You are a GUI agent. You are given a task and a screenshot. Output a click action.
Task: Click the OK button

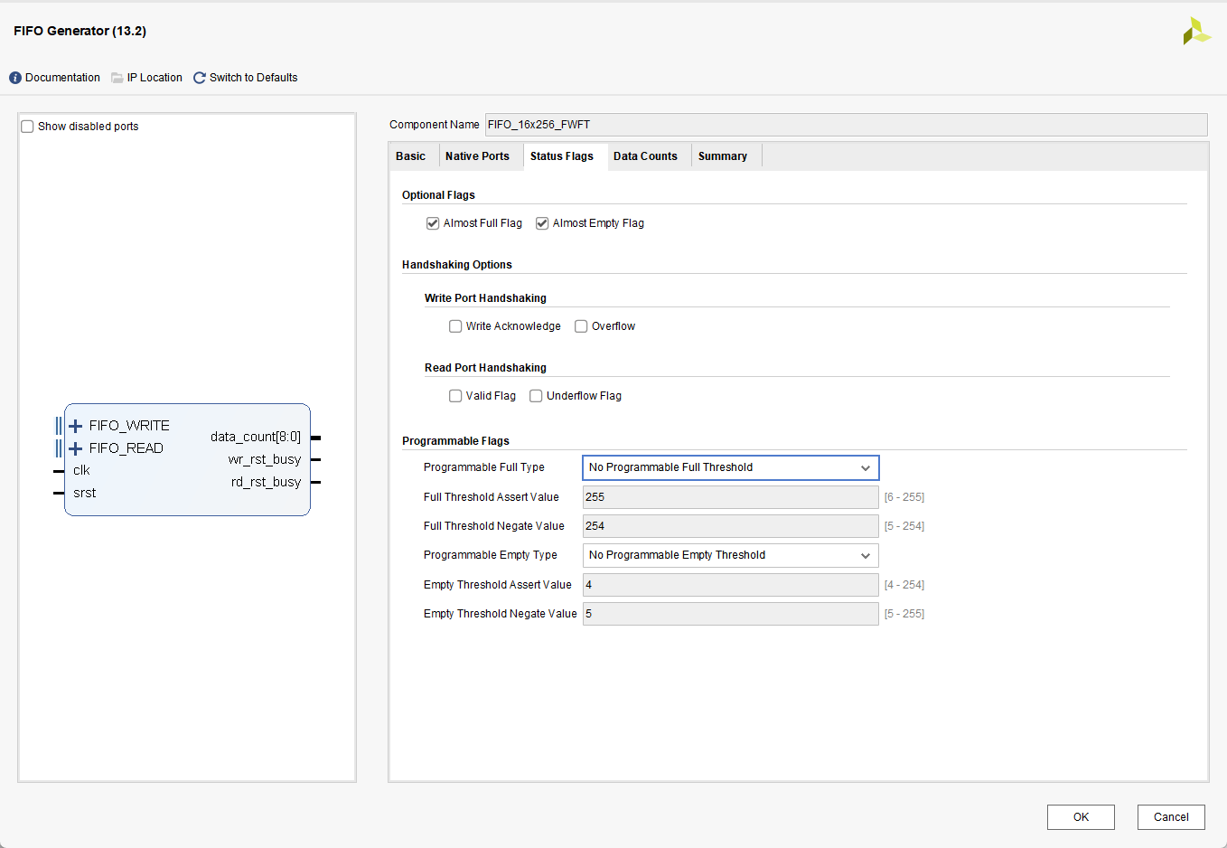[x=1081, y=817]
